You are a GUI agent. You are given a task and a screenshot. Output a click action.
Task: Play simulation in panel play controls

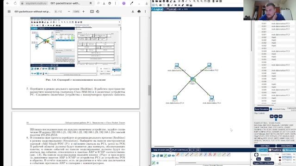tap(276, 116)
